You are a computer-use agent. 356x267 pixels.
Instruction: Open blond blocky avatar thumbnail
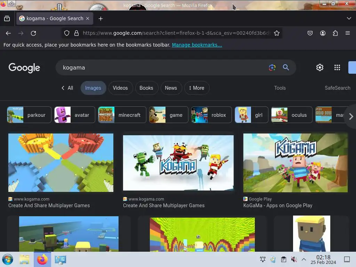pyautogui.click(x=311, y=234)
